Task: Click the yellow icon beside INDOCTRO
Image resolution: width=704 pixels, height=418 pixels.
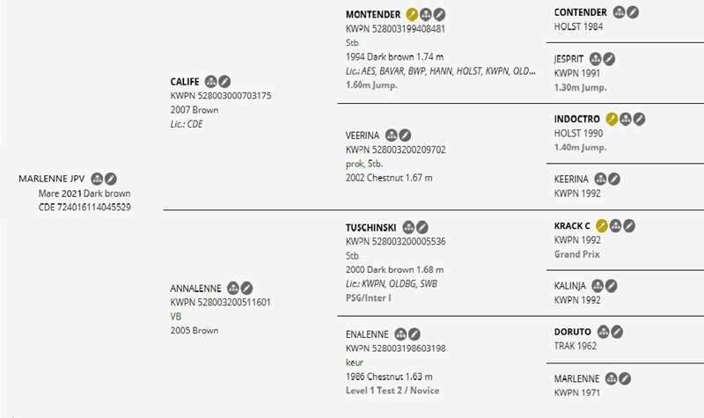Action: [612, 119]
